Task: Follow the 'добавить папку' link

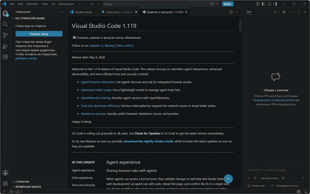Action: [26, 58]
